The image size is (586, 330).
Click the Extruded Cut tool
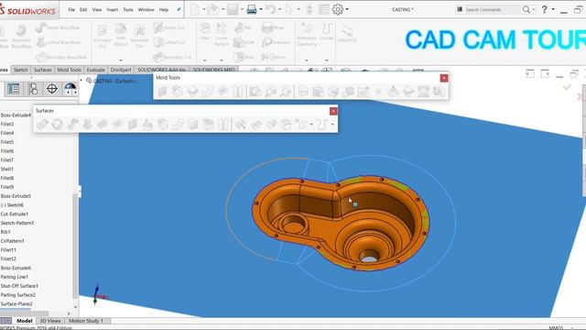[102, 36]
